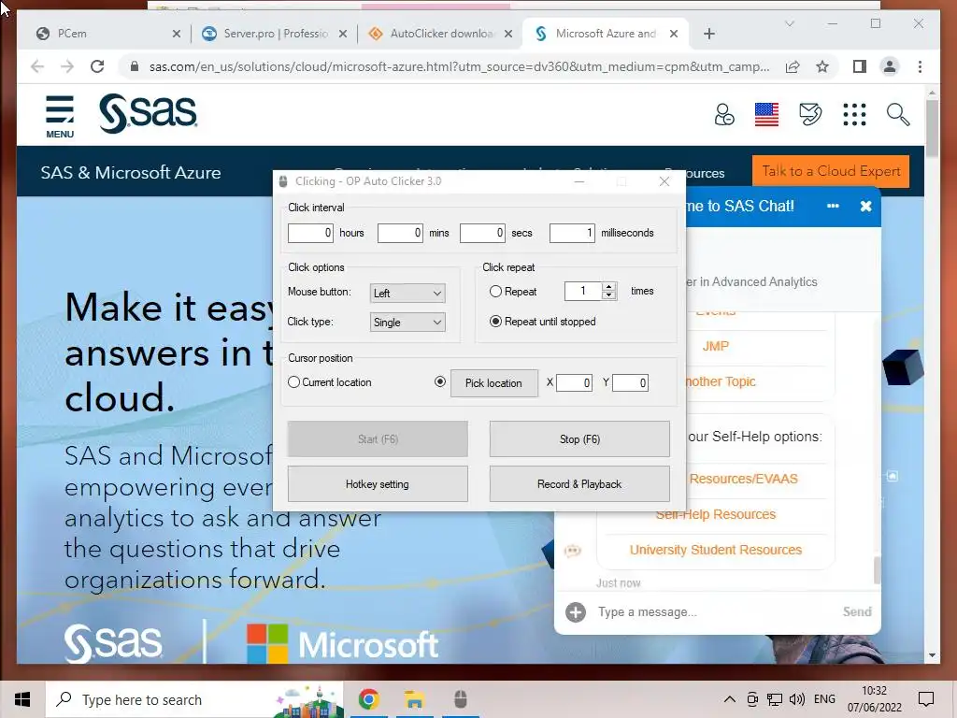The height and width of the screenshot is (718, 957).
Task: Share this page from address bar
Action: click(x=793, y=66)
